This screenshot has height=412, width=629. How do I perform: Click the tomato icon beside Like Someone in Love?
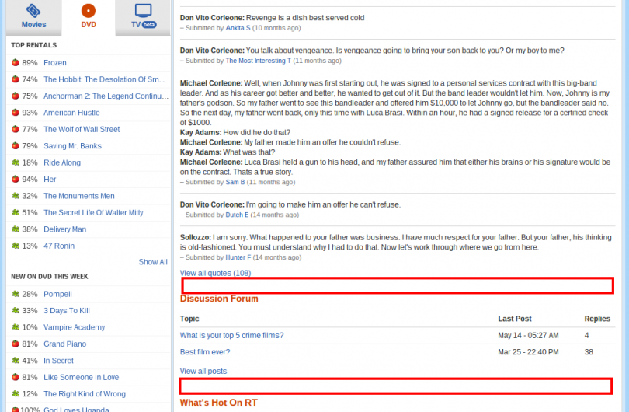tap(16, 377)
